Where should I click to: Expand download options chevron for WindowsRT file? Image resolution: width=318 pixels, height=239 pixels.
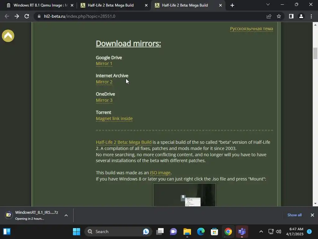click(x=66, y=215)
